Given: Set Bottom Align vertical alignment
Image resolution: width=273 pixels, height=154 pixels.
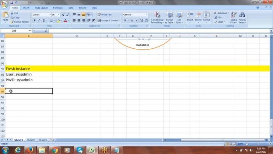Looking at the screenshot, I should (x=84, y=15).
